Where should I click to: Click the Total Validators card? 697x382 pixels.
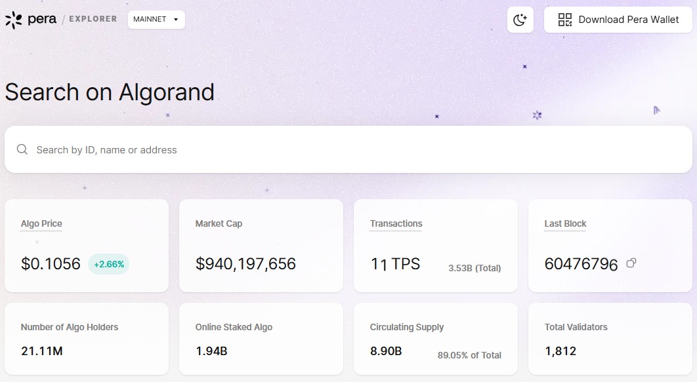pos(610,339)
